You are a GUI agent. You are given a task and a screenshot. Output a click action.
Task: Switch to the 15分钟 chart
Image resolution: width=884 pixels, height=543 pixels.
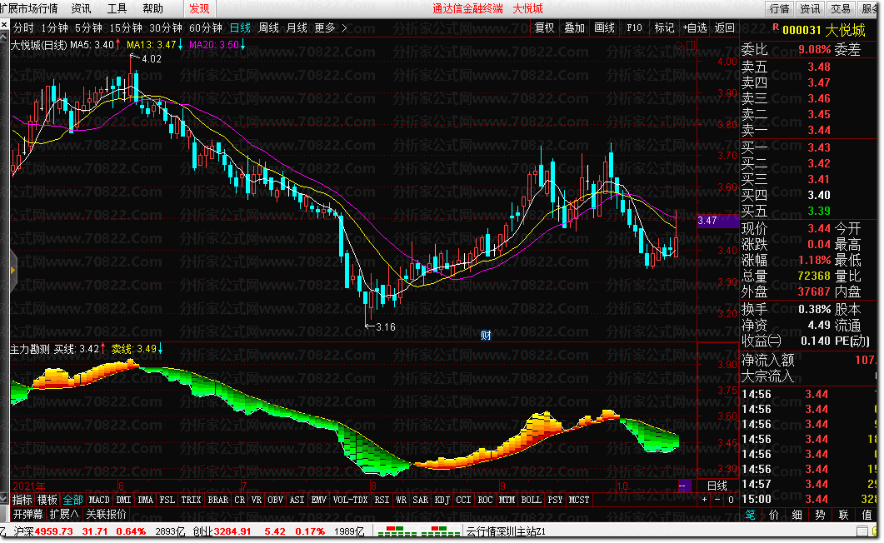[x=126, y=27]
